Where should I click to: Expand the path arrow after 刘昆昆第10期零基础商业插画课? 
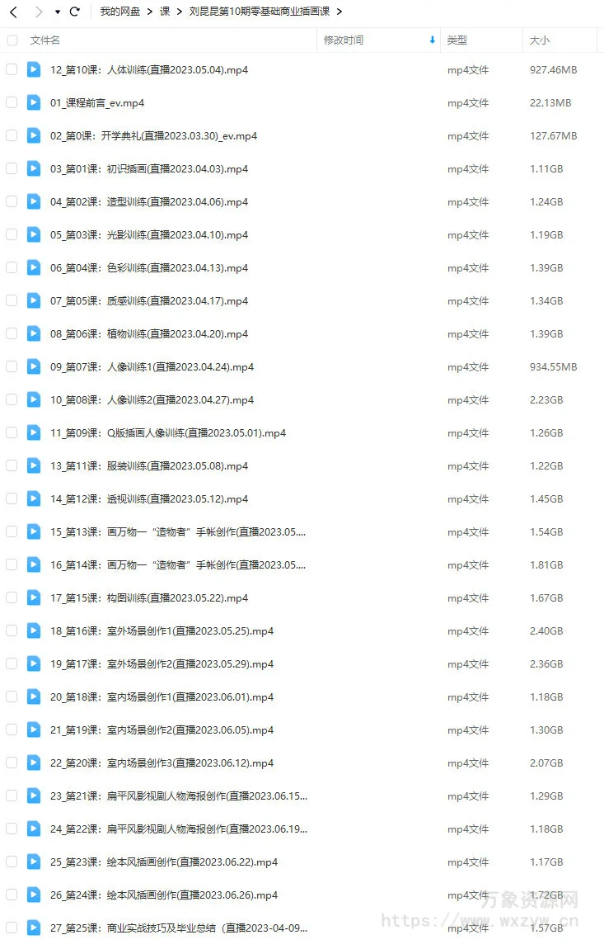click(339, 12)
